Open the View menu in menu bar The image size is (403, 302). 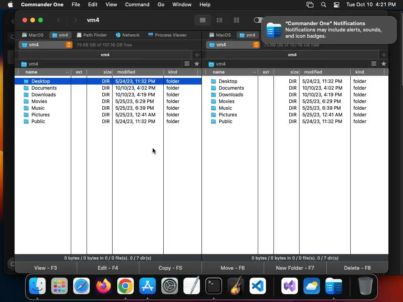tap(111, 4)
